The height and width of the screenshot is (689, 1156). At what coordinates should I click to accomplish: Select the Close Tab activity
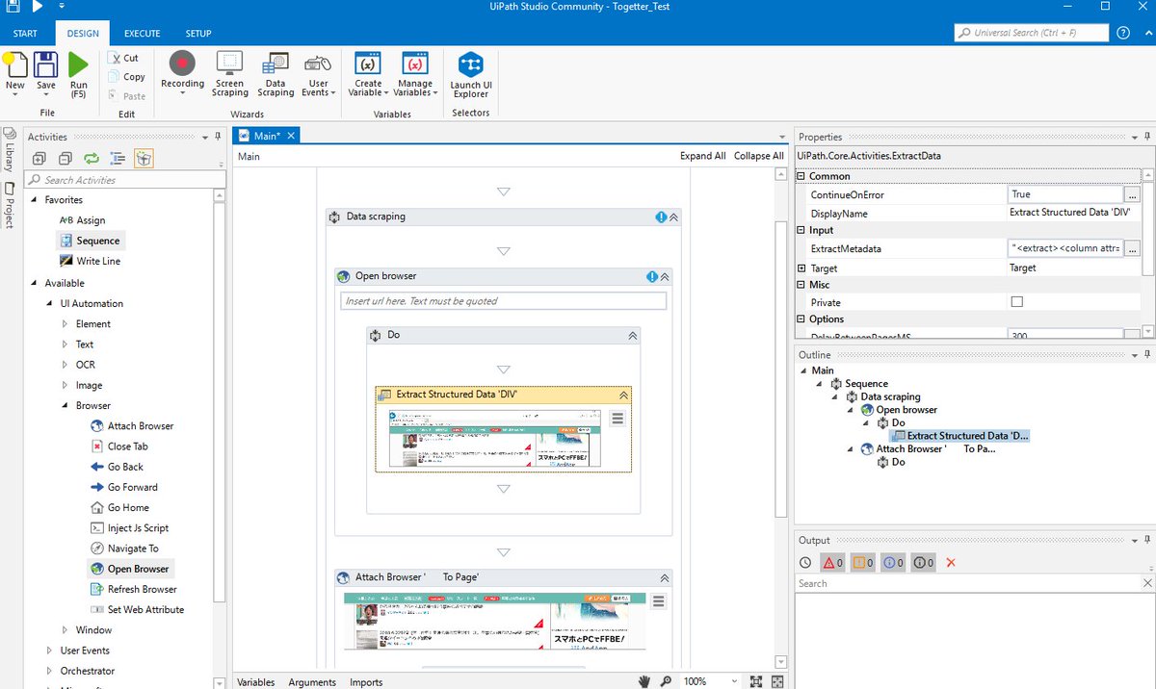[118, 447]
